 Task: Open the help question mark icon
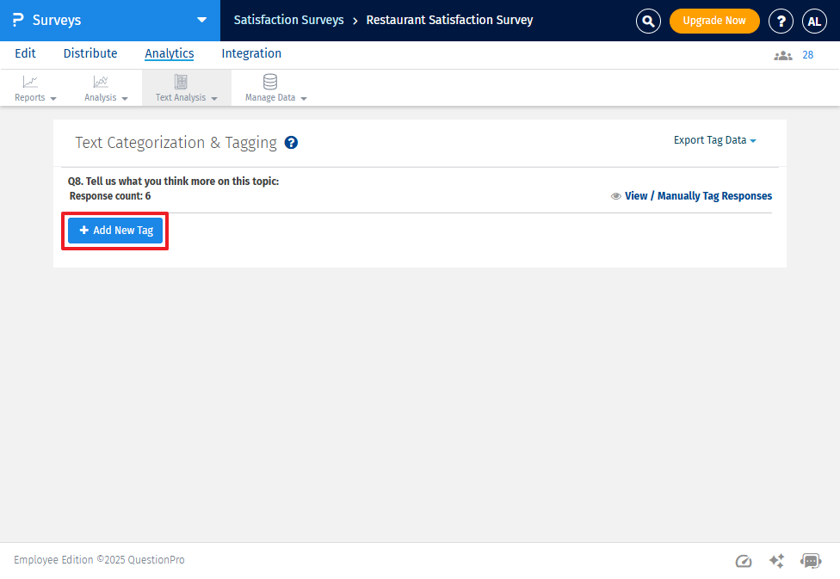pos(781,21)
